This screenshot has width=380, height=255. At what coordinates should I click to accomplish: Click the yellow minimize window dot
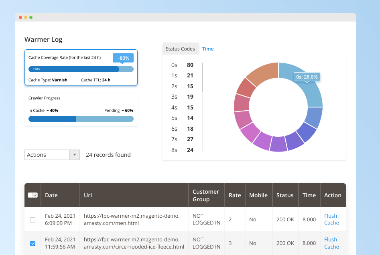[x=26, y=18]
